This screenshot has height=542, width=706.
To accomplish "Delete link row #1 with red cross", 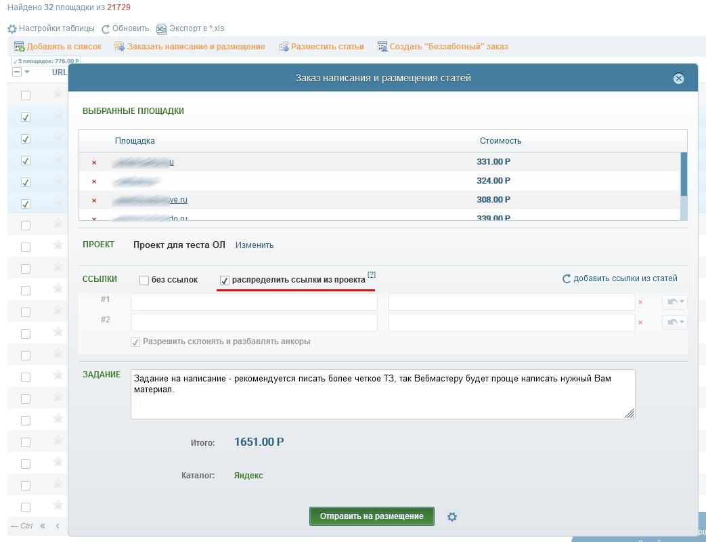I will [640, 302].
